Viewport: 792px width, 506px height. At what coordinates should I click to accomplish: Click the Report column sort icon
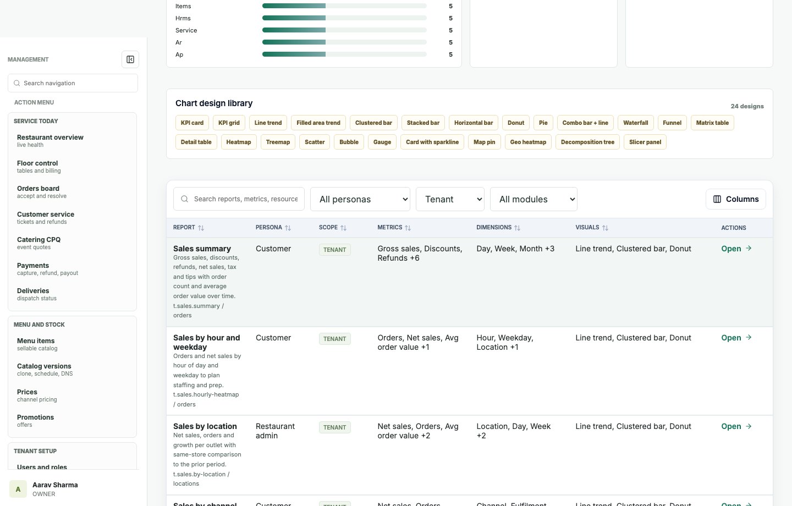click(201, 228)
